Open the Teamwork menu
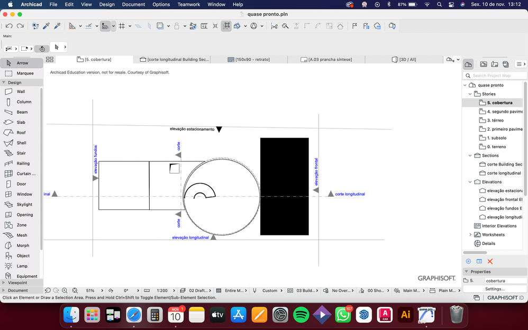Viewport: 528px width, 330px height. (x=188, y=4)
